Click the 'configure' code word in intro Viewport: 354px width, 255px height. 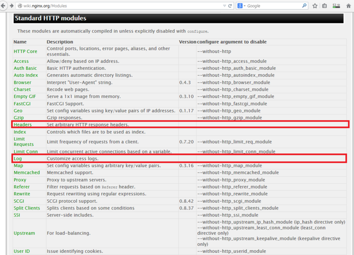point(197,31)
